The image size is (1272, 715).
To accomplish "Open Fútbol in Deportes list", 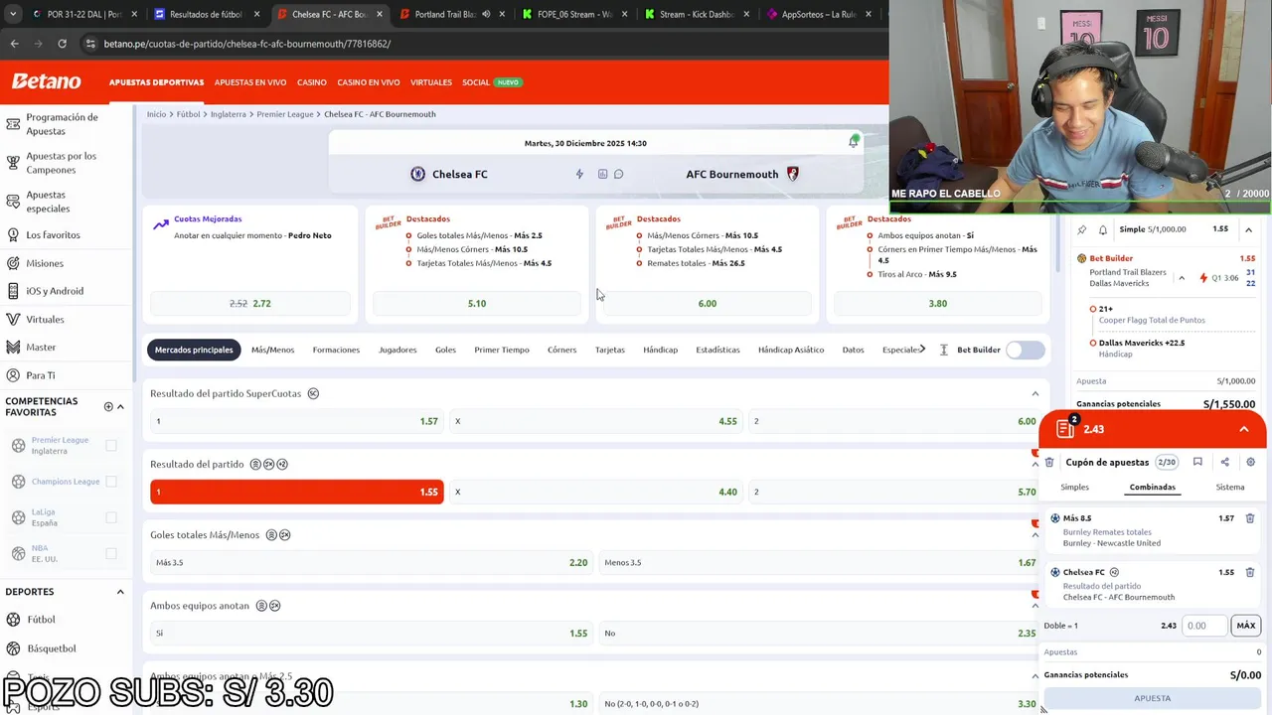I will [41, 620].
